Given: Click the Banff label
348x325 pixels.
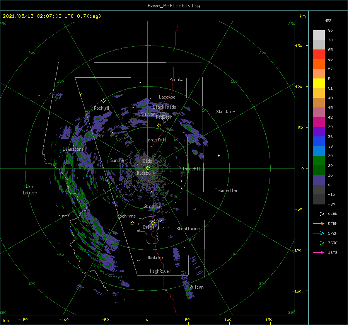Looking at the screenshot, I should click(64, 215).
